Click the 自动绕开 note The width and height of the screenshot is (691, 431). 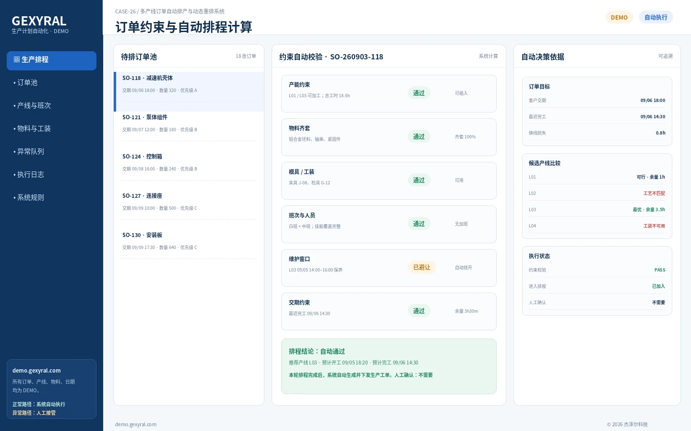[x=464, y=268]
